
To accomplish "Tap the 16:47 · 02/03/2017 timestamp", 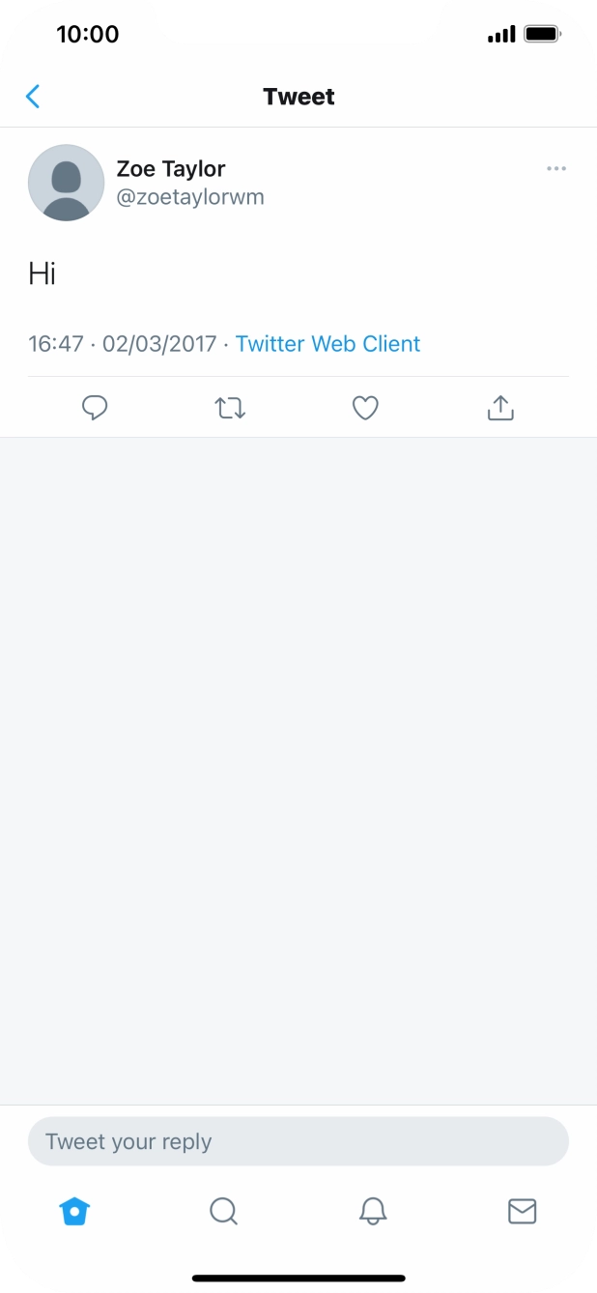I will (123, 344).
